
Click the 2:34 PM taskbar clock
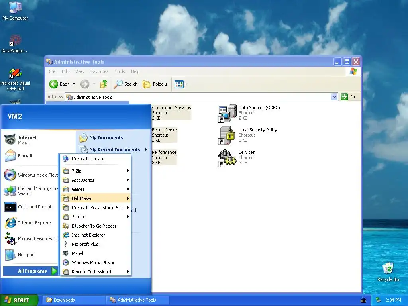tap(393, 300)
